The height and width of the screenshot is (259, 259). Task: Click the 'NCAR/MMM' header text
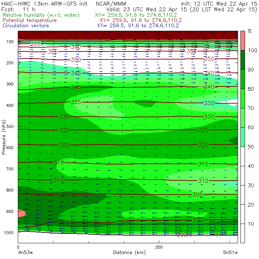(111, 3)
